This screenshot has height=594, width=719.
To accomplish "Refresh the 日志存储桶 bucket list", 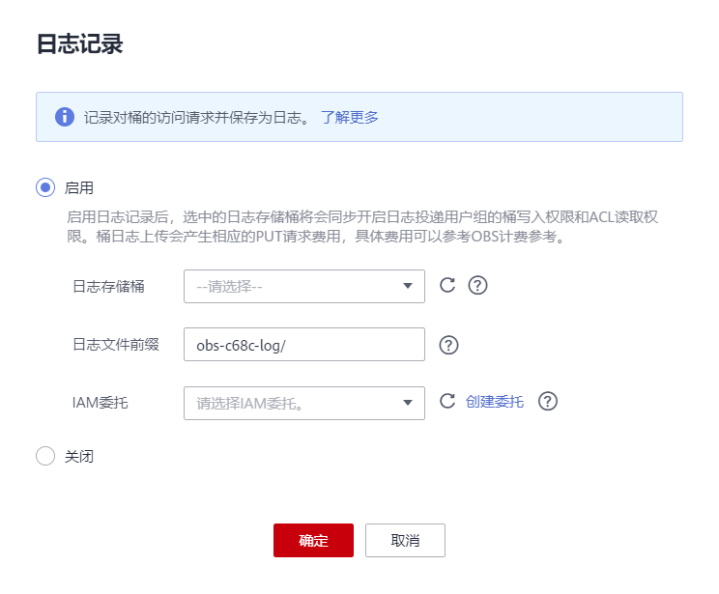I will pyautogui.click(x=446, y=285).
